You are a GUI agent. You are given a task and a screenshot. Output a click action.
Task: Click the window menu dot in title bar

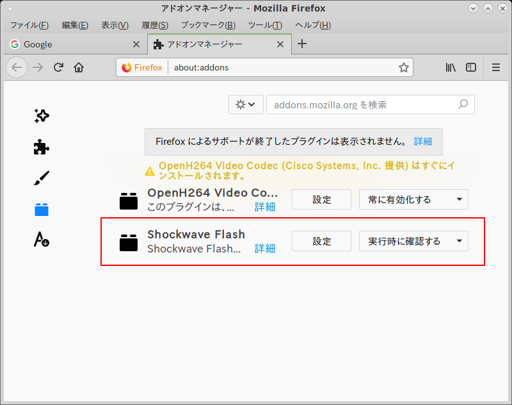(10, 8)
